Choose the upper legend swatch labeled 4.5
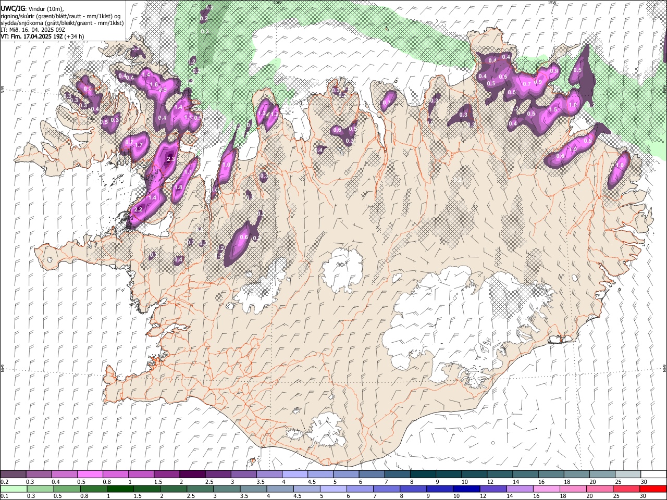The height and width of the screenshot is (500, 667). point(320,474)
